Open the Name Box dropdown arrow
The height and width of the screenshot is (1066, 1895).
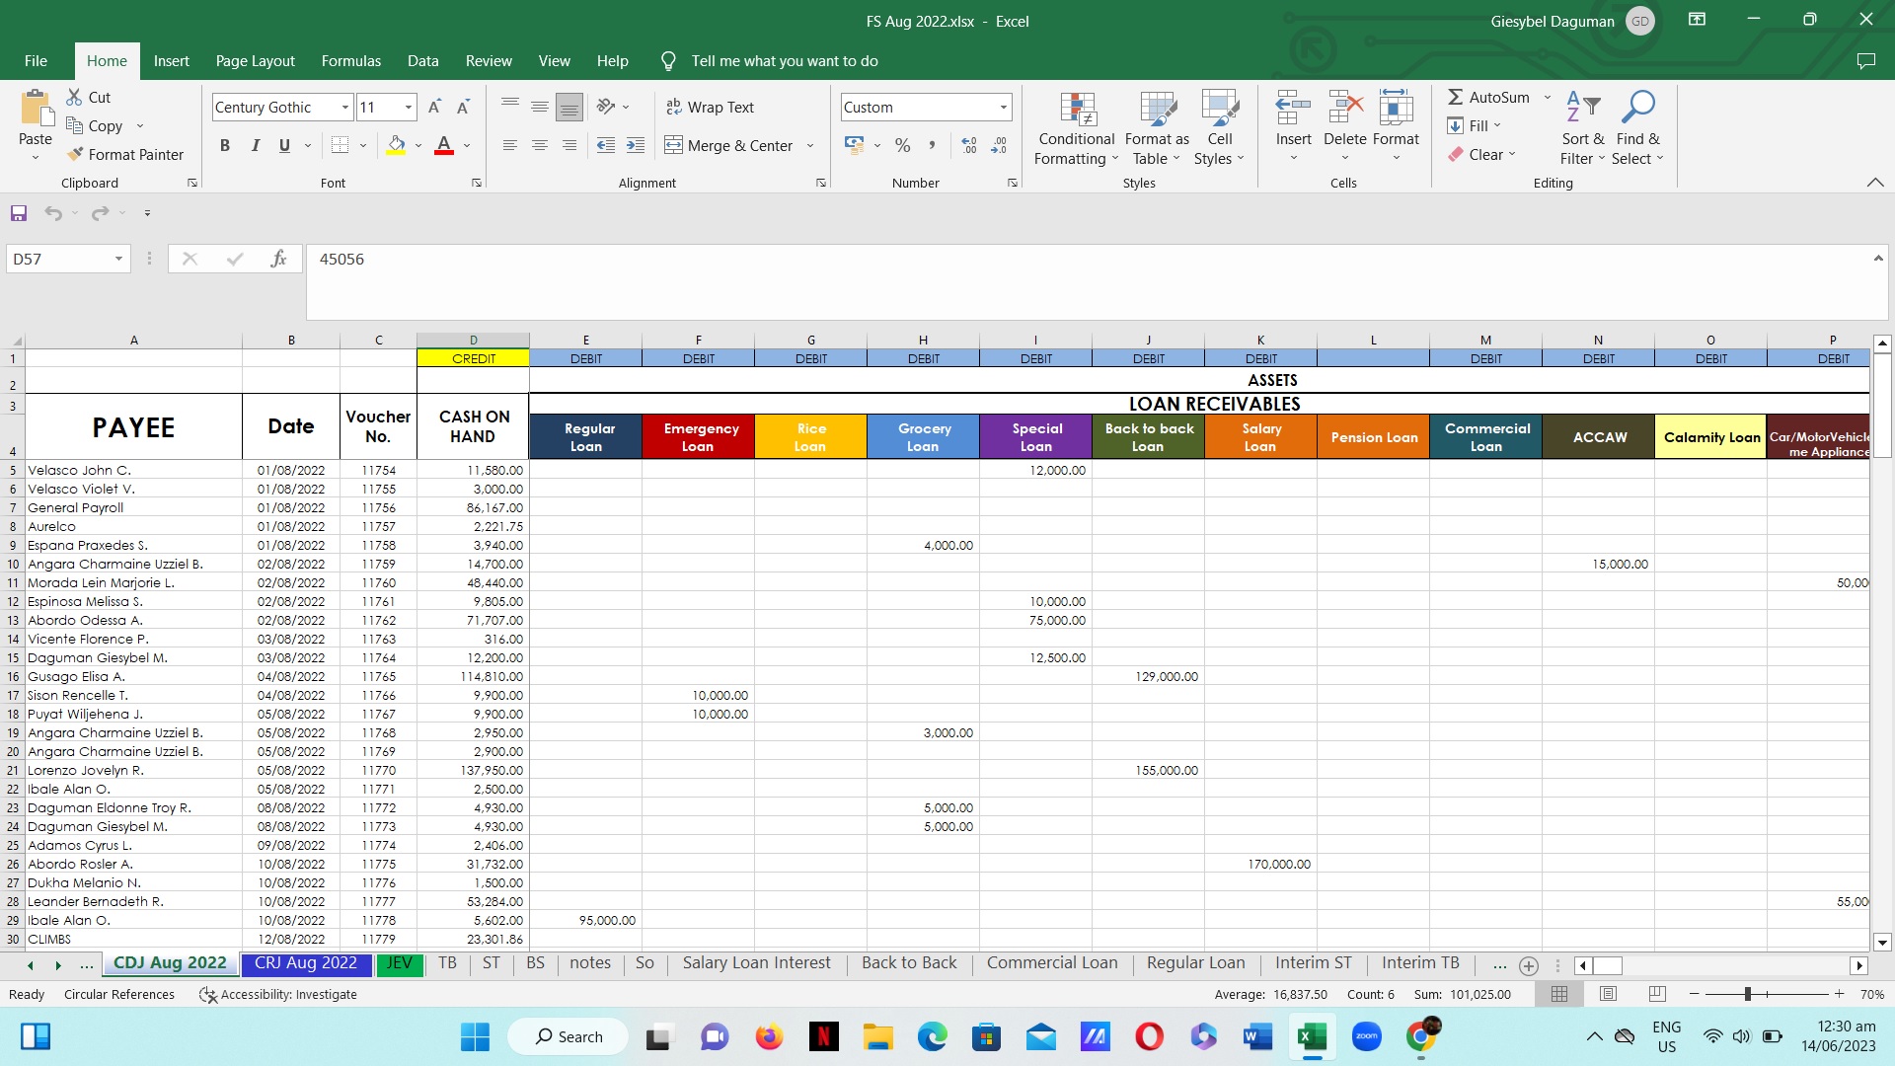tap(118, 260)
